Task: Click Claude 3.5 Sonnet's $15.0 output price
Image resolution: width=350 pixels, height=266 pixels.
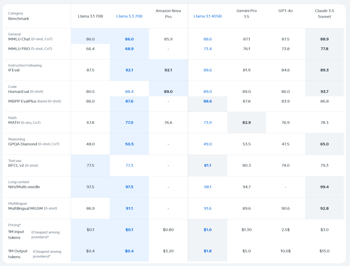Action: (x=324, y=251)
